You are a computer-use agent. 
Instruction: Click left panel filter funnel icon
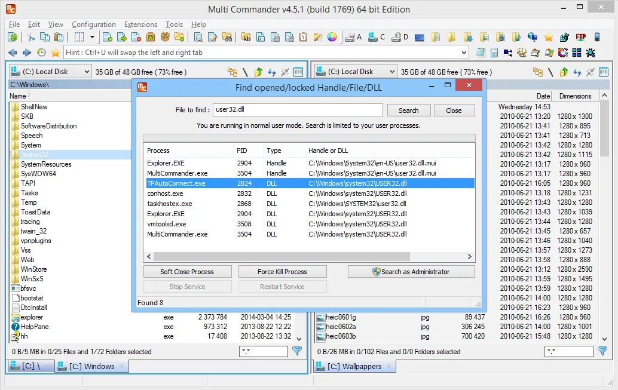297,351
